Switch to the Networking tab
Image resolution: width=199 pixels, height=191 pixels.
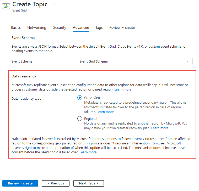[37, 27]
